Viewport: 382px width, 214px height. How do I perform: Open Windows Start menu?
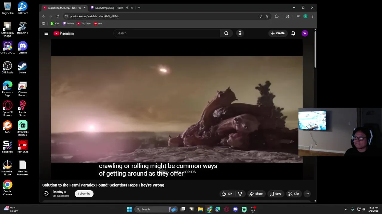[x=130, y=209]
